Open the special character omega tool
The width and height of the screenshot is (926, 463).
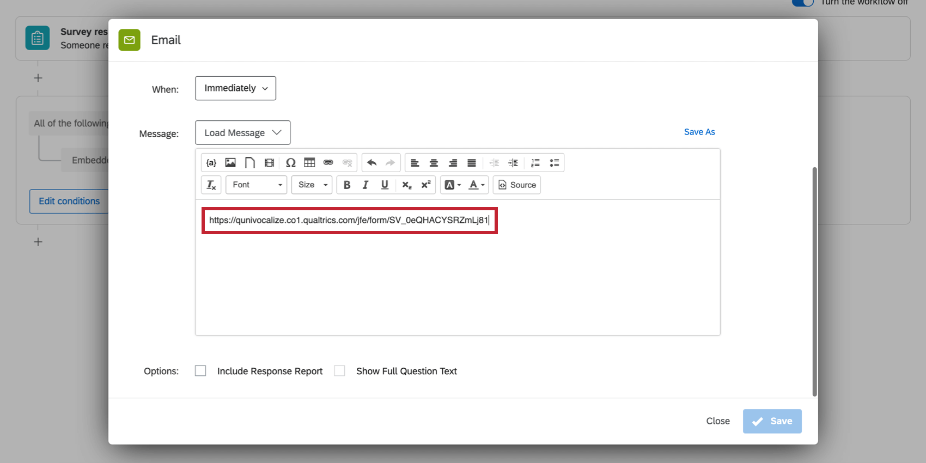point(290,163)
